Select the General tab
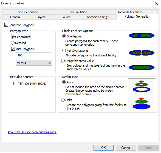 pos(15,17)
